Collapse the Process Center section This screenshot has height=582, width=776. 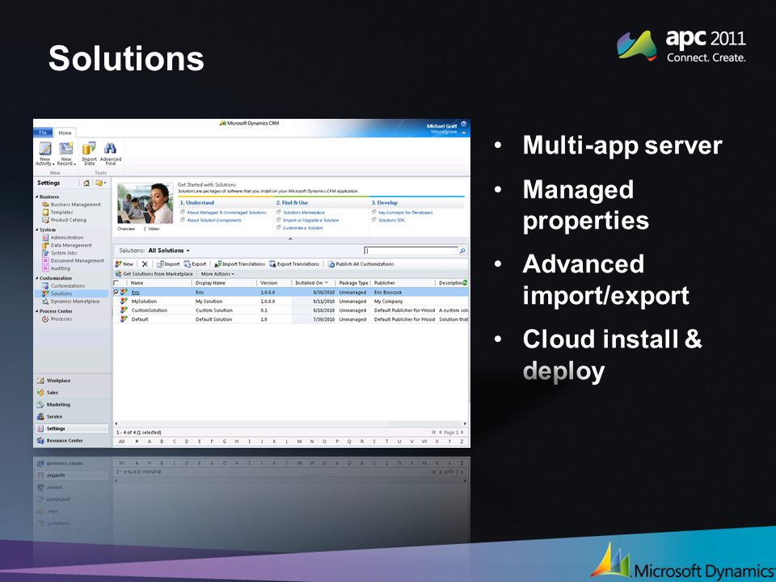point(37,311)
